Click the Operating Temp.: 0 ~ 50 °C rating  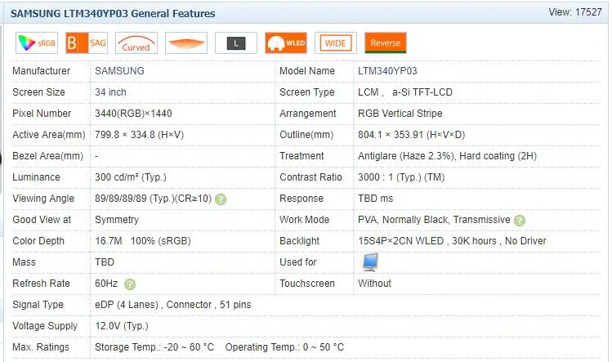pos(284,347)
